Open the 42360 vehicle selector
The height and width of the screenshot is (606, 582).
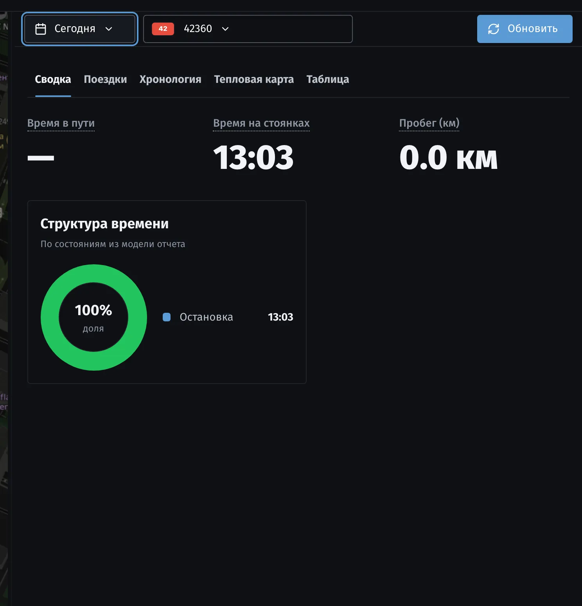248,29
